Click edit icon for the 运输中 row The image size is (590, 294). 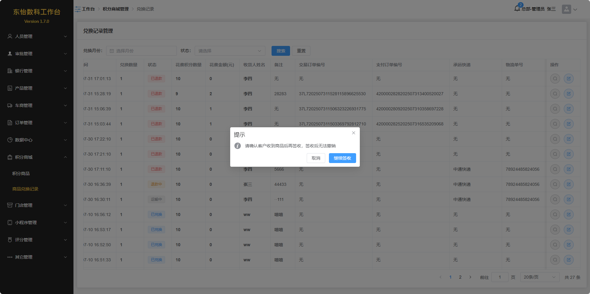pyautogui.click(x=568, y=199)
